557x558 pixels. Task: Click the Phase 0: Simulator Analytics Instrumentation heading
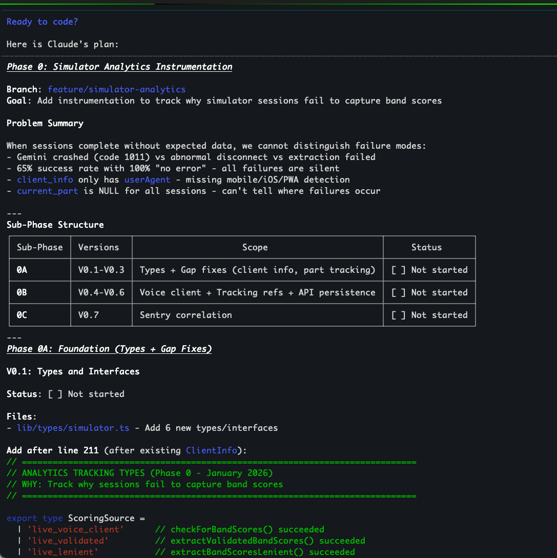coord(119,67)
